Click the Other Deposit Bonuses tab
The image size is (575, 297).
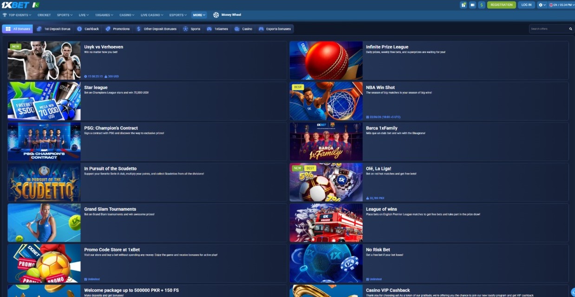(x=157, y=29)
